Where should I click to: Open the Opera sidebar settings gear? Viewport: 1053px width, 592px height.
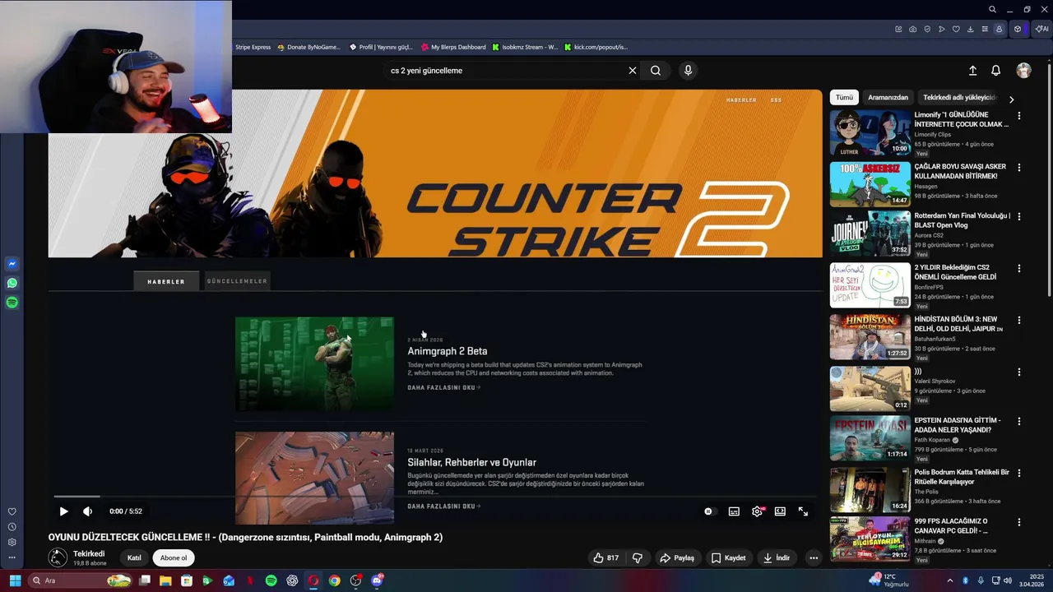(12, 542)
